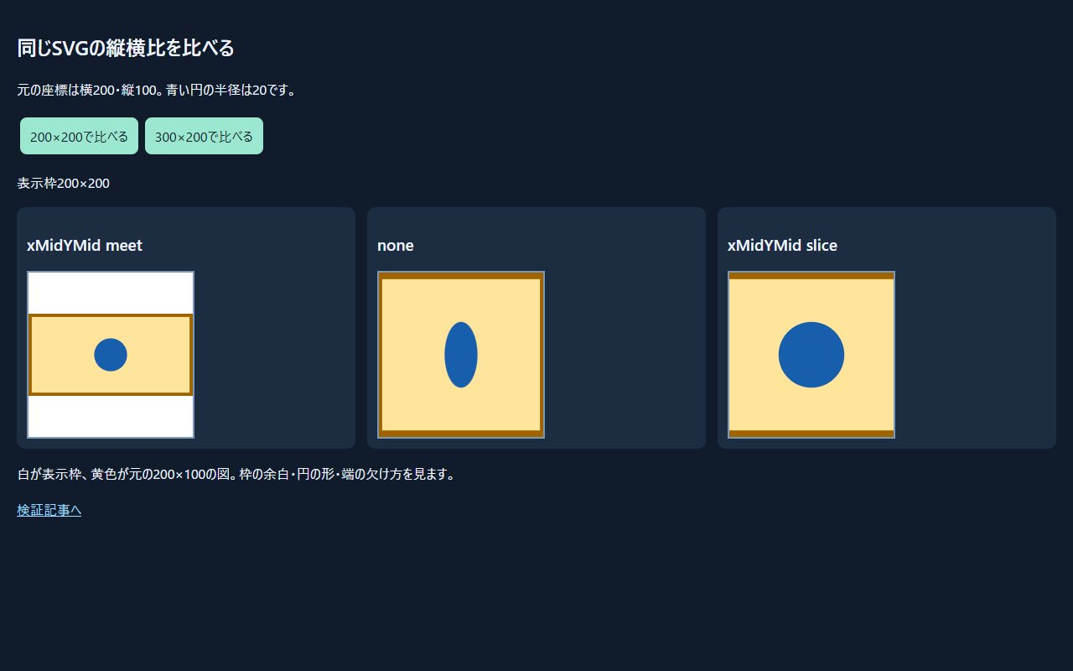Viewport: 1073px width, 671px height.
Task: Open the 検証記事へ link
Action: coord(49,510)
